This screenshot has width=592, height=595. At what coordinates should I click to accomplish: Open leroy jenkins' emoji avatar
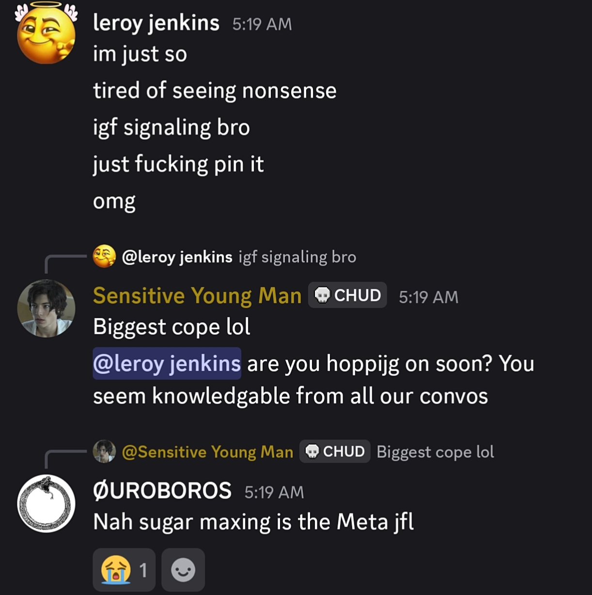[46, 34]
